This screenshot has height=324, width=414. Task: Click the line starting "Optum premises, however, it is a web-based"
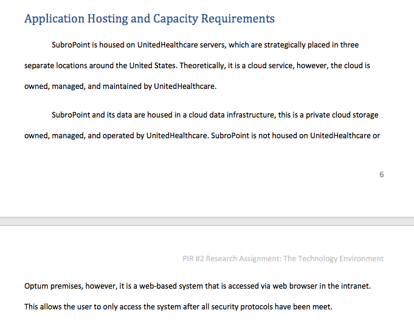point(198,286)
